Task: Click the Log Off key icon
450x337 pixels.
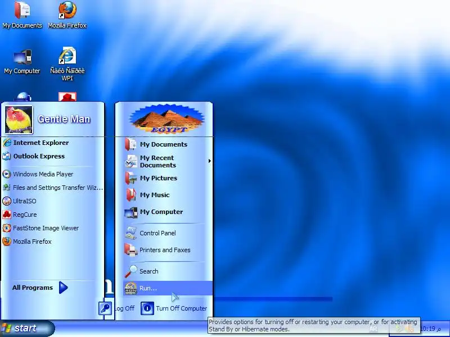Action: tap(105, 308)
